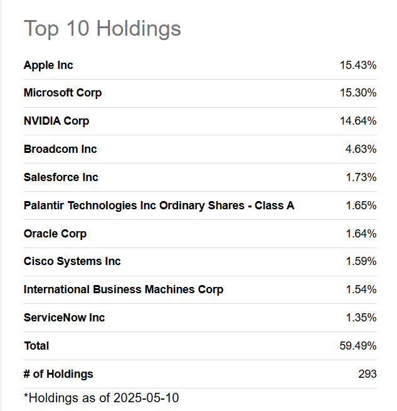Click Palantir Technologies Inc Ordinary Shares entry
397x411 pixels.
coord(159,205)
